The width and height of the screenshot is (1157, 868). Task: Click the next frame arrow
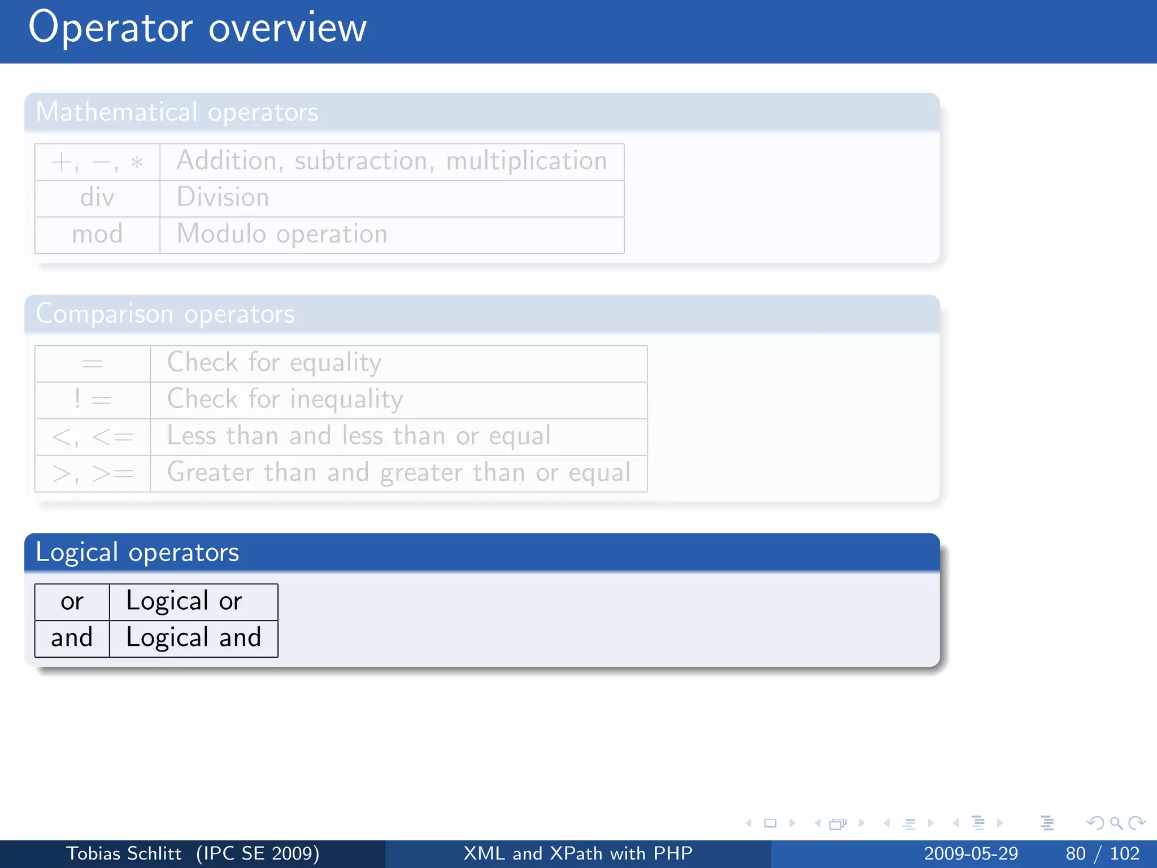click(861, 823)
